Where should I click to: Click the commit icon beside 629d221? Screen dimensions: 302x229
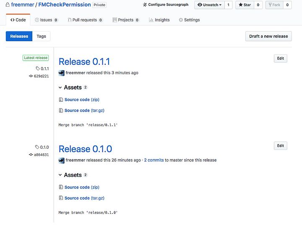[31, 76]
